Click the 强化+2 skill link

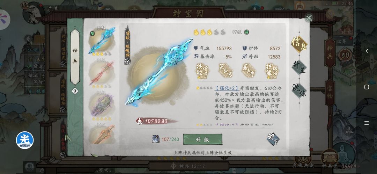tap(226, 88)
